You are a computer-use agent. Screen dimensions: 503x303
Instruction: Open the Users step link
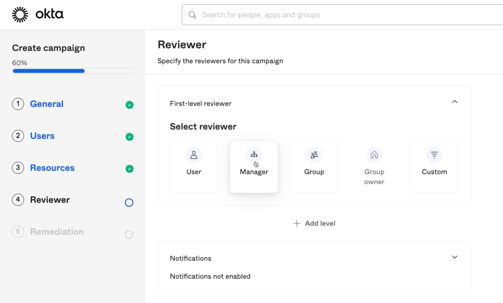(x=42, y=136)
